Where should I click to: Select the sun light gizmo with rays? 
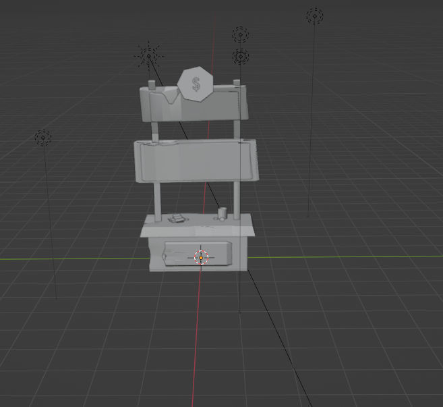click(x=149, y=56)
